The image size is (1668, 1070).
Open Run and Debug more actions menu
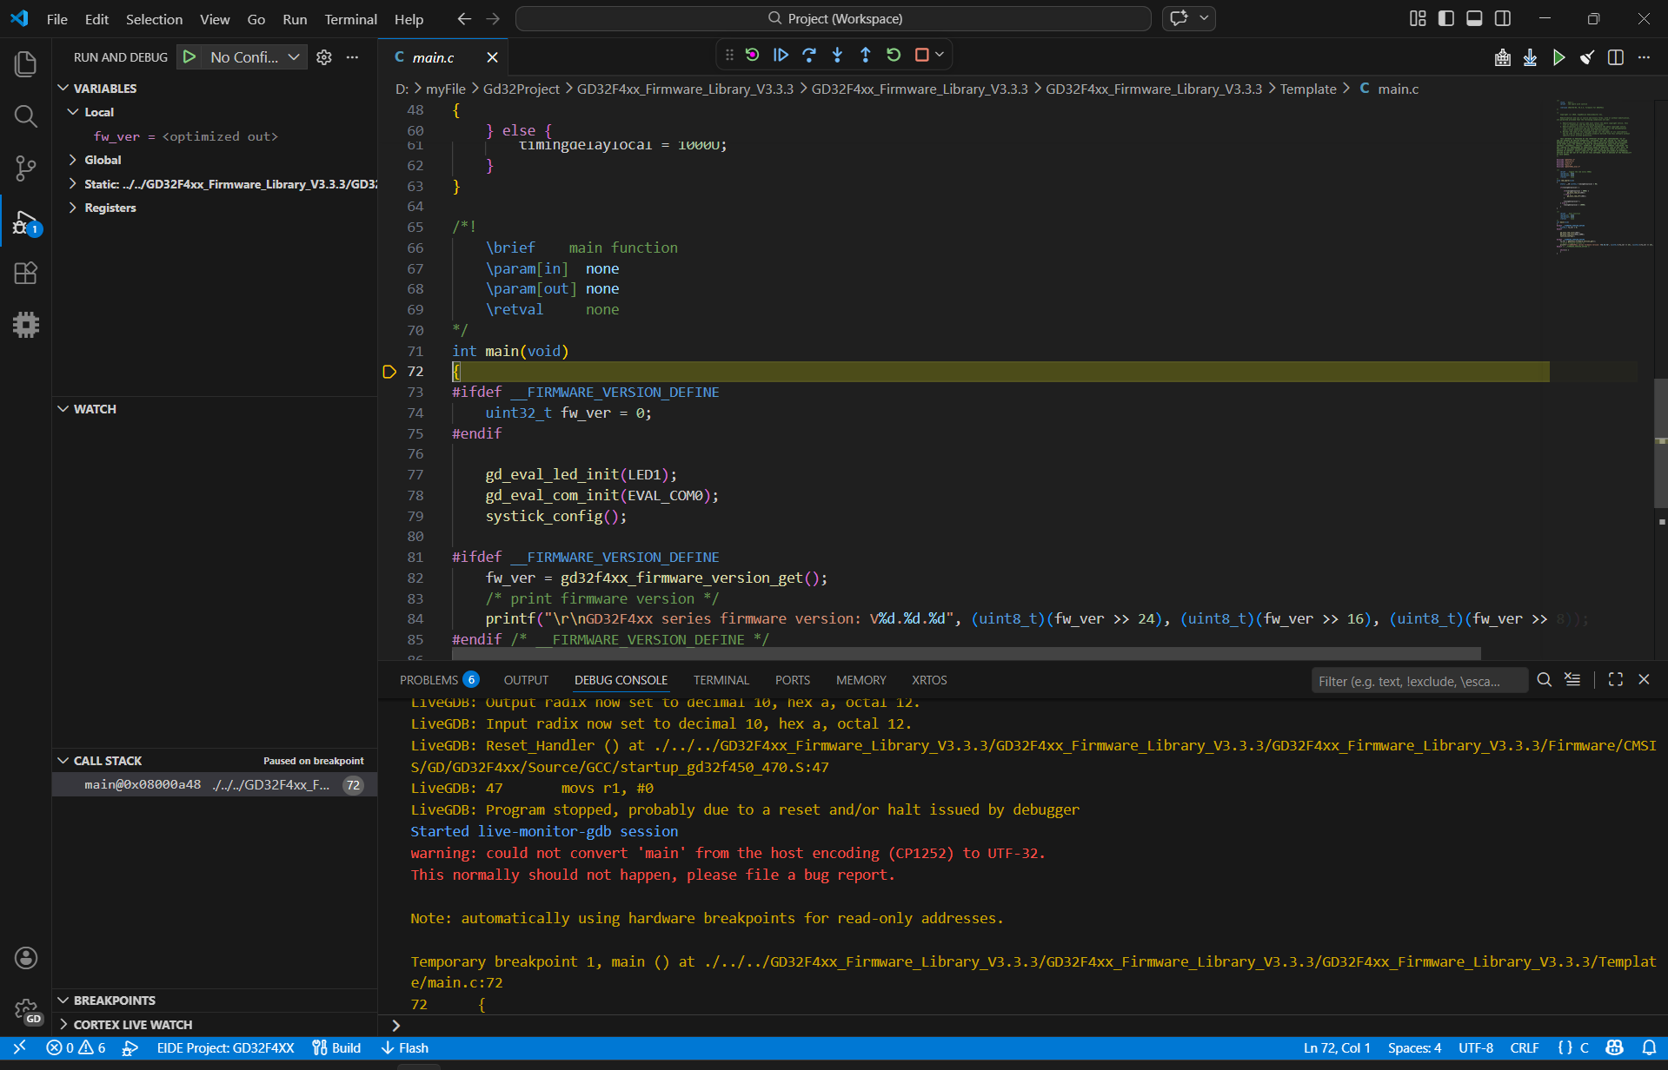pos(352,57)
